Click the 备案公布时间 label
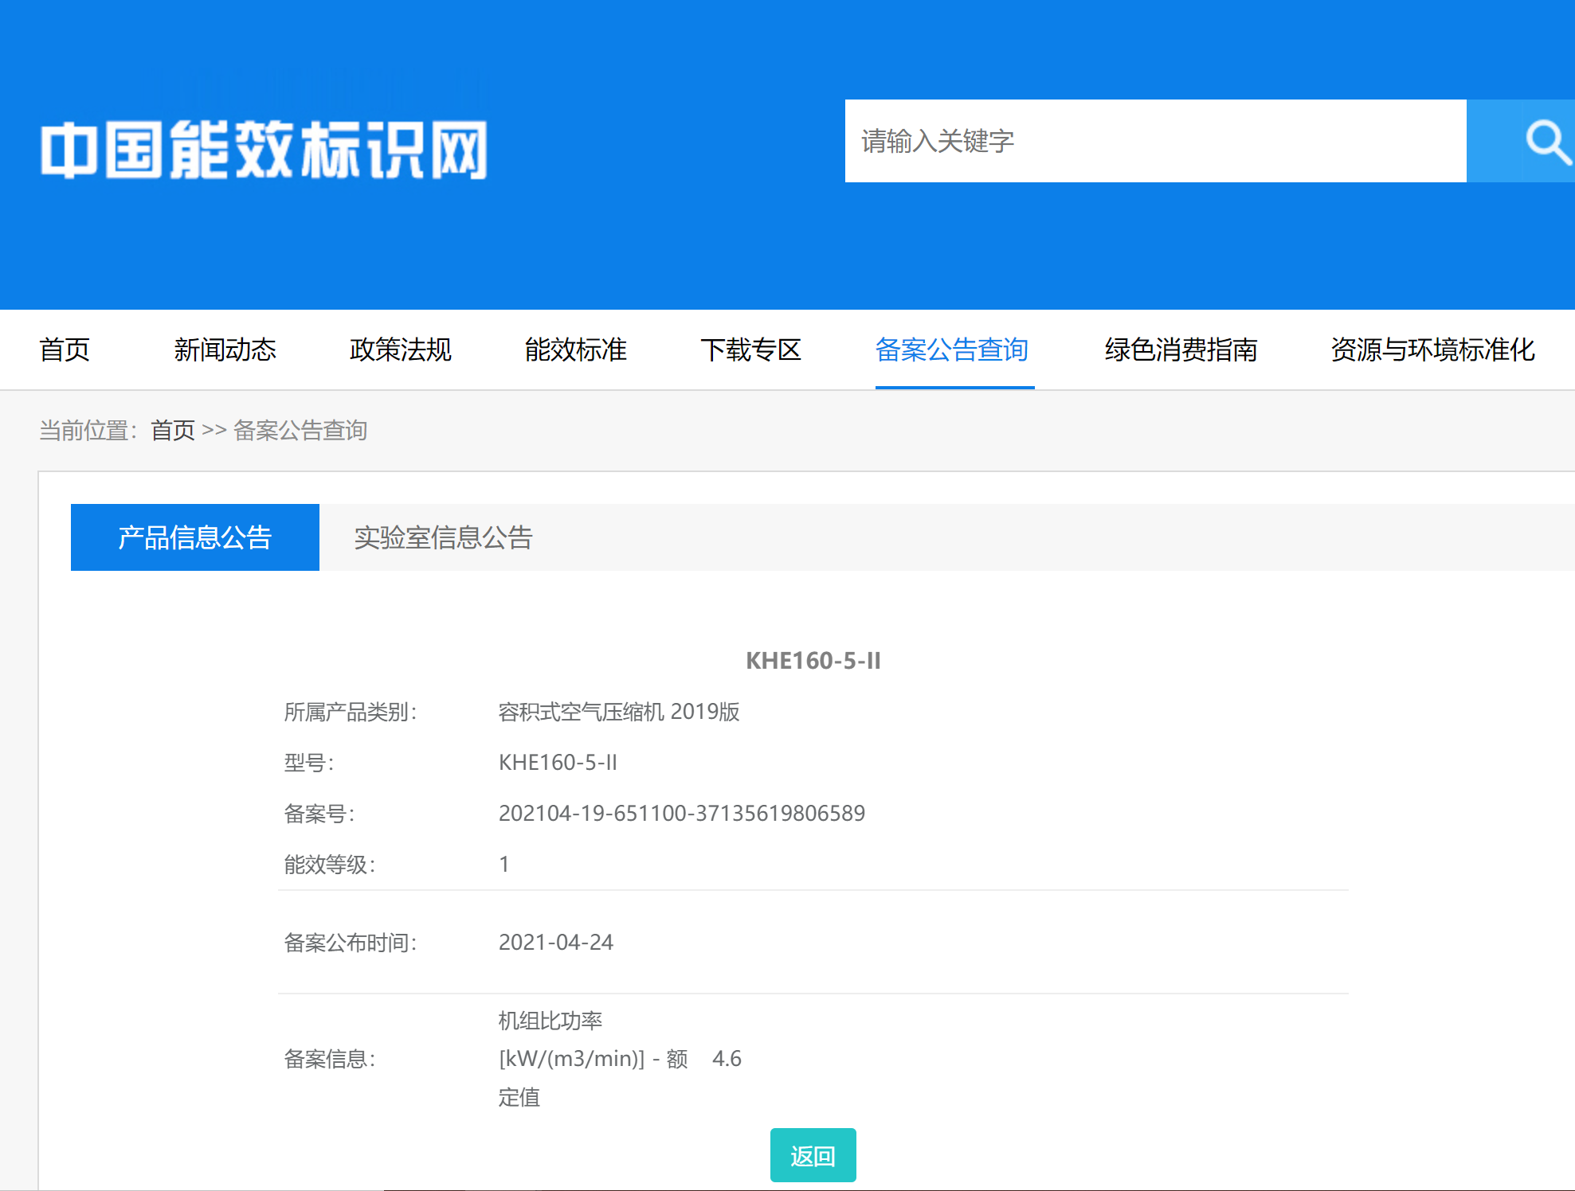The height and width of the screenshot is (1191, 1575). pyautogui.click(x=351, y=943)
